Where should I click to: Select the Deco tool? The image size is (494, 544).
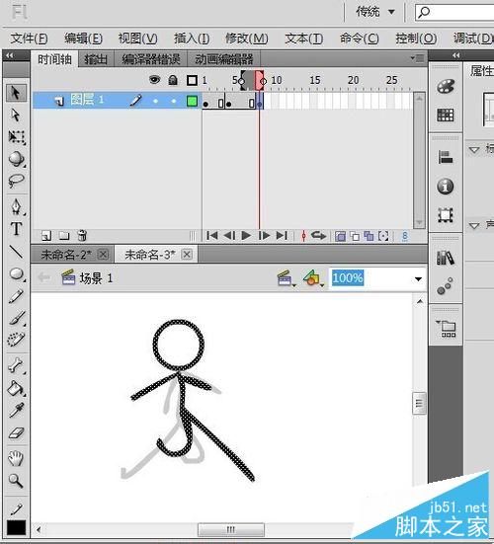16,340
